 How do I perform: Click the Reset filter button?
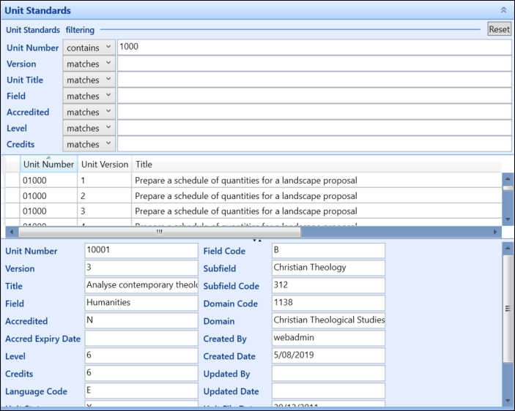pos(499,29)
